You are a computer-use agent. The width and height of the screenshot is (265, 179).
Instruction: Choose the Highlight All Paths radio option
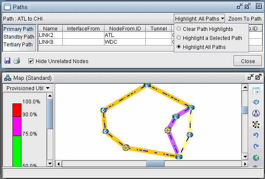[x=179, y=47]
